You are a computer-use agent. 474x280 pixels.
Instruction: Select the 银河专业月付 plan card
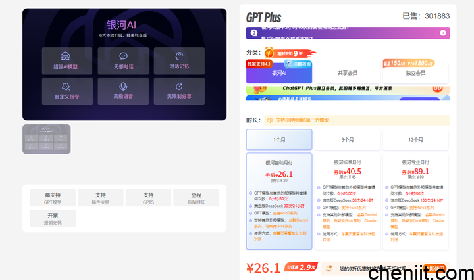(x=415, y=201)
